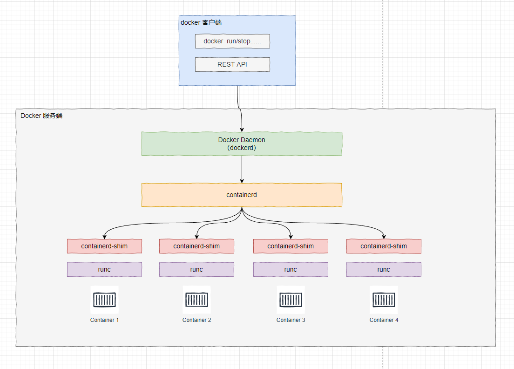Click the runc box under Container 2
514x369 pixels.
coord(196,269)
